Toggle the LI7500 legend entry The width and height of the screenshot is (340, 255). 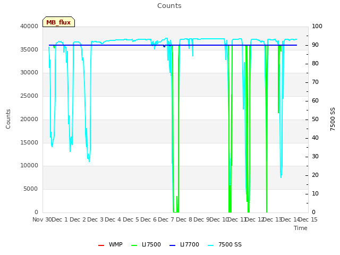click(146, 244)
